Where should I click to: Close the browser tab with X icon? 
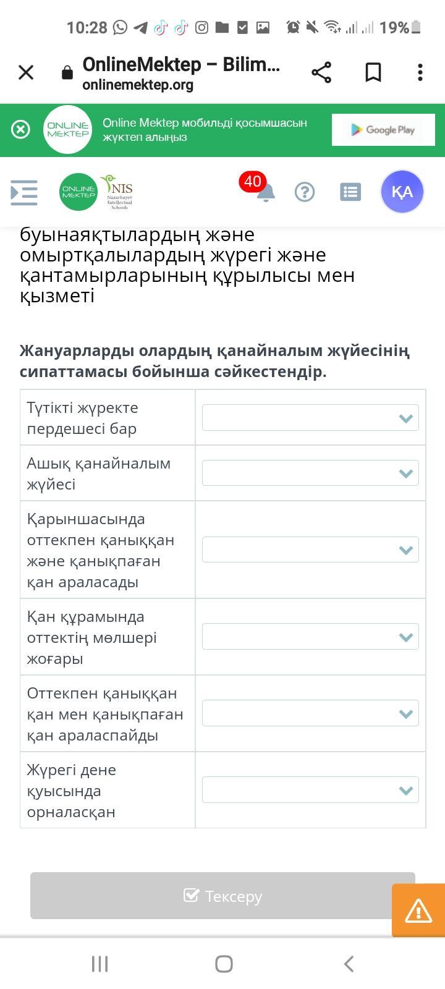(x=26, y=73)
